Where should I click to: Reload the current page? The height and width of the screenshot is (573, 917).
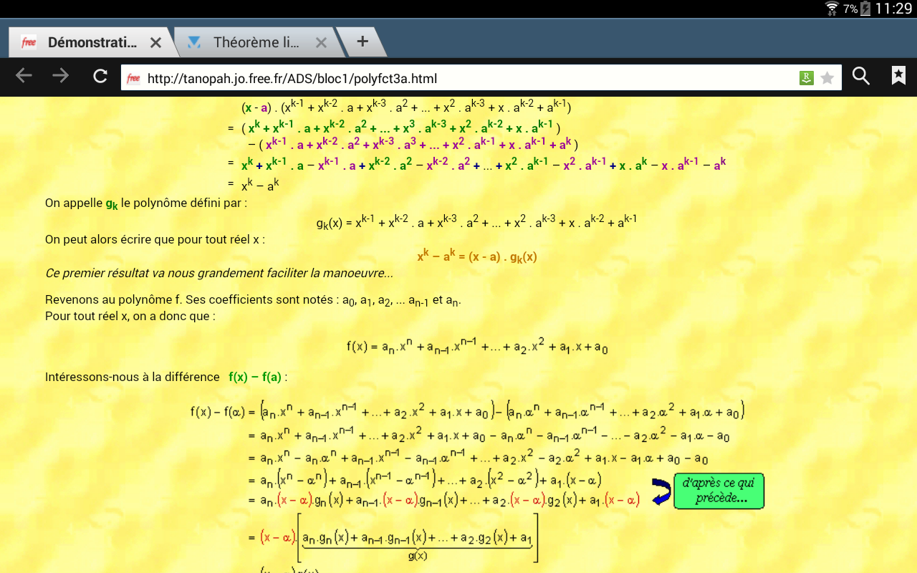click(100, 76)
